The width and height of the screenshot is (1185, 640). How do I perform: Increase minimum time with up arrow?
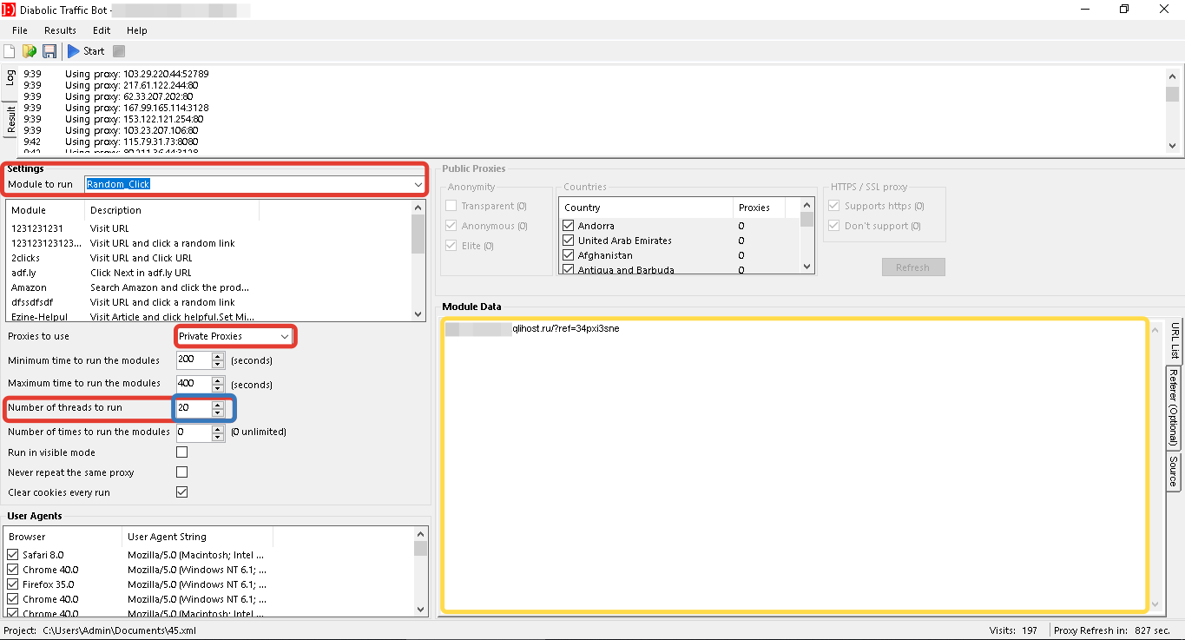pos(218,356)
